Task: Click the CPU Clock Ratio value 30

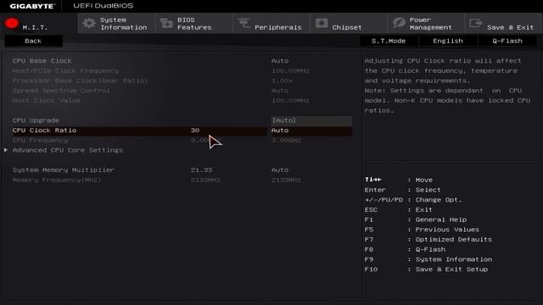Action: [195, 130]
